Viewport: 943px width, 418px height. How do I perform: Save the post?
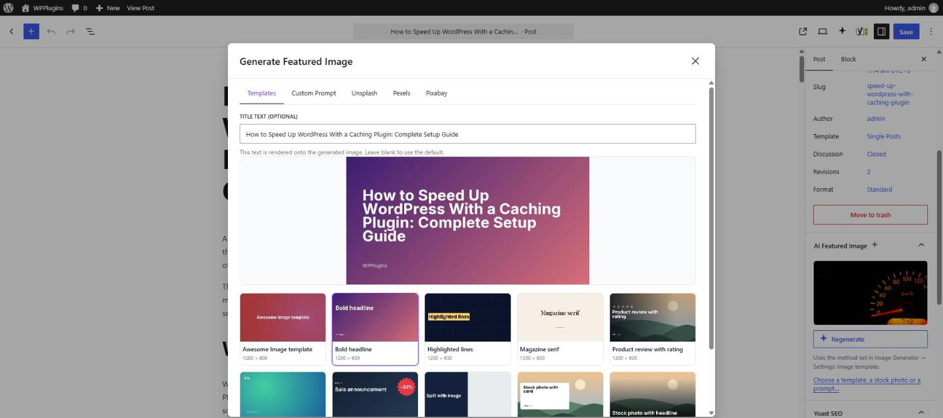coord(906,31)
